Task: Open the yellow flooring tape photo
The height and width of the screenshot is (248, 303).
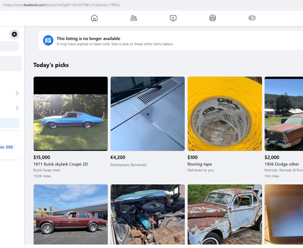Action: click(225, 113)
